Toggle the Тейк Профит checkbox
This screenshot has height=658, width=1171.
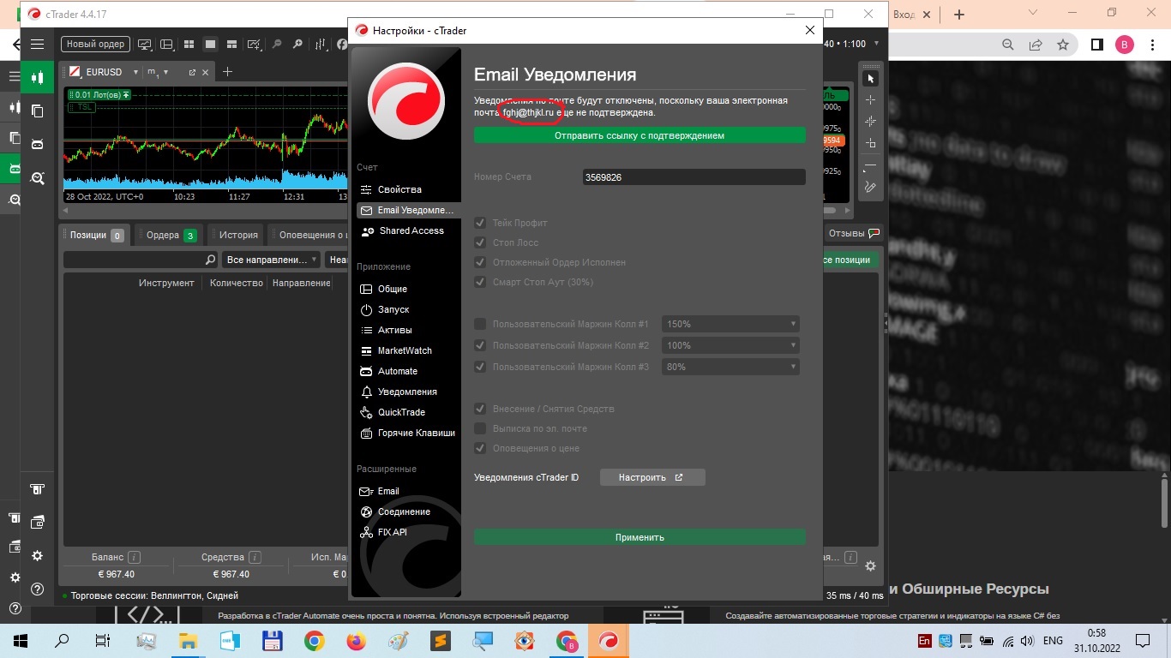click(x=480, y=223)
